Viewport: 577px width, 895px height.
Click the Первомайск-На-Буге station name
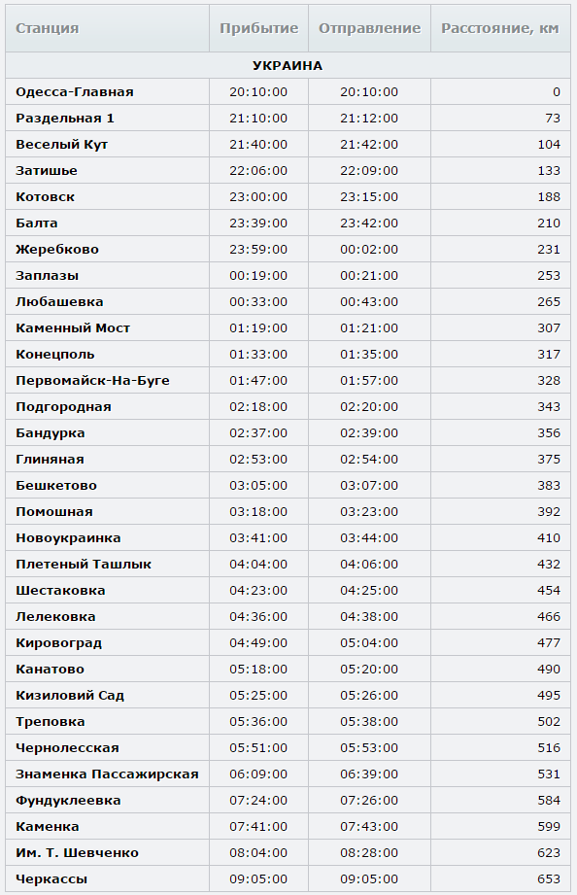click(92, 381)
